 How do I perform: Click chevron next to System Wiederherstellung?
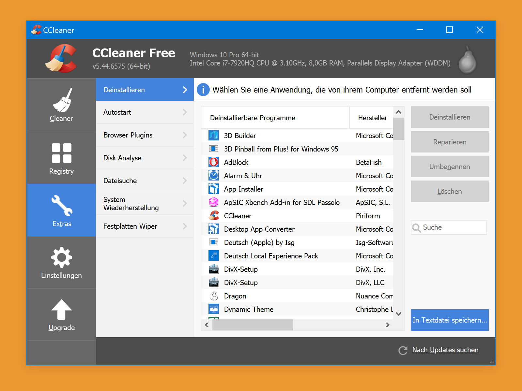pyautogui.click(x=185, y=203)
